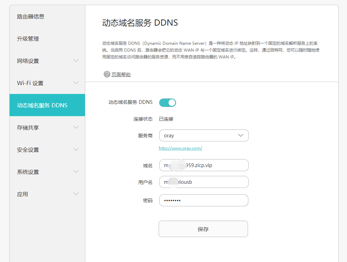Expand the Wi-Fi 设置 chevron
This screenshot has height=262, width=347.
point(76,83)
